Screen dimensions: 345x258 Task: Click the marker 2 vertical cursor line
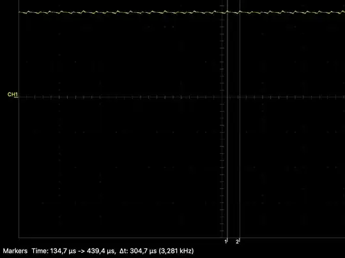point(240,119)
